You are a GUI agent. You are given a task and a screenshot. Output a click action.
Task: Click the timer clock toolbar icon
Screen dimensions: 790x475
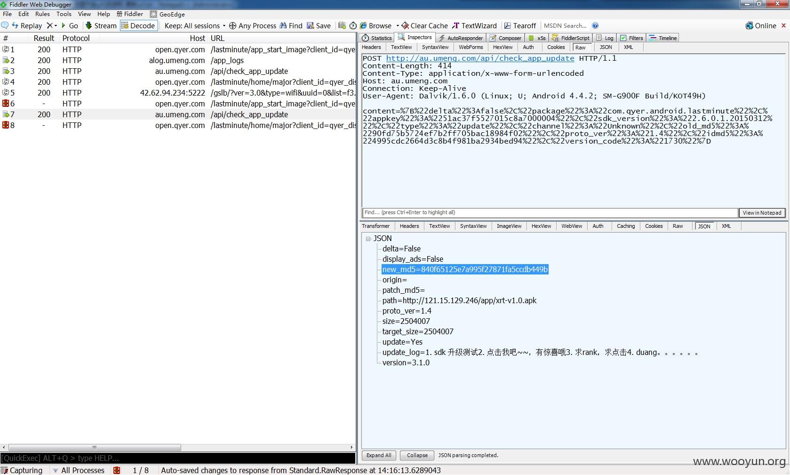click(x=353, y=25)
